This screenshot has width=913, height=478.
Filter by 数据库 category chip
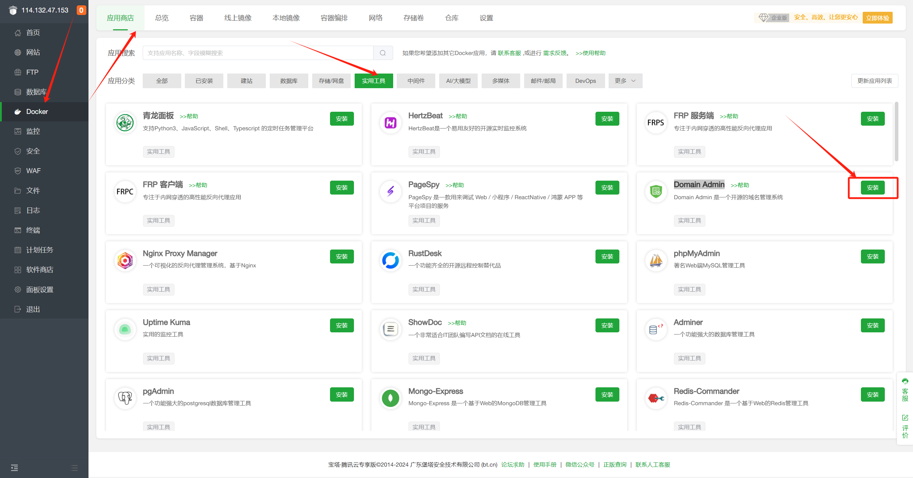(x=289, y=81)
